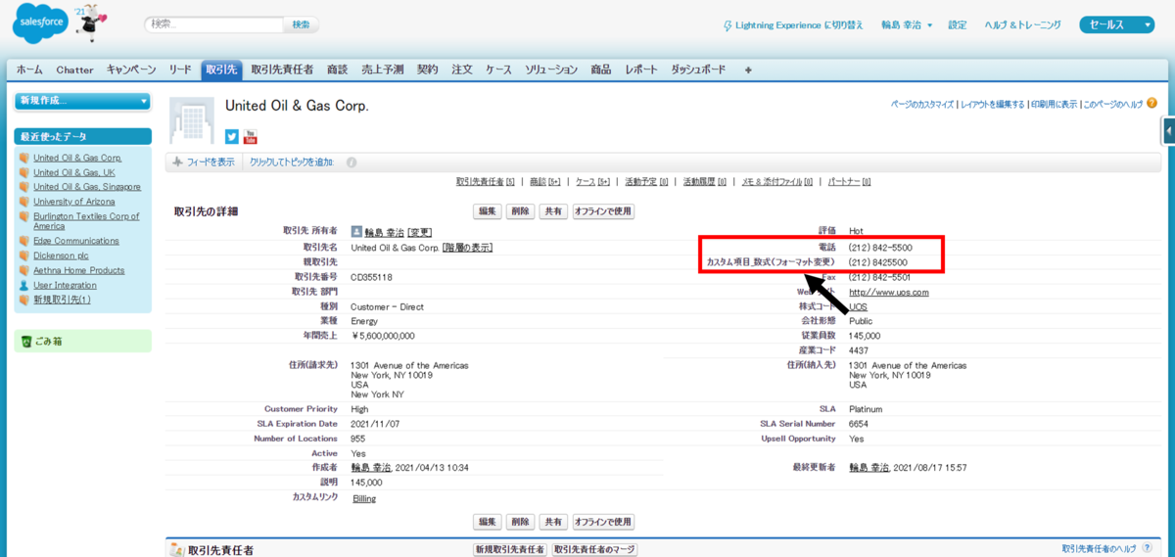Click 取引先責任者のヘルプ link at bottom
The width and height of the screenshot is (1175, 557).
[1100, 549]
